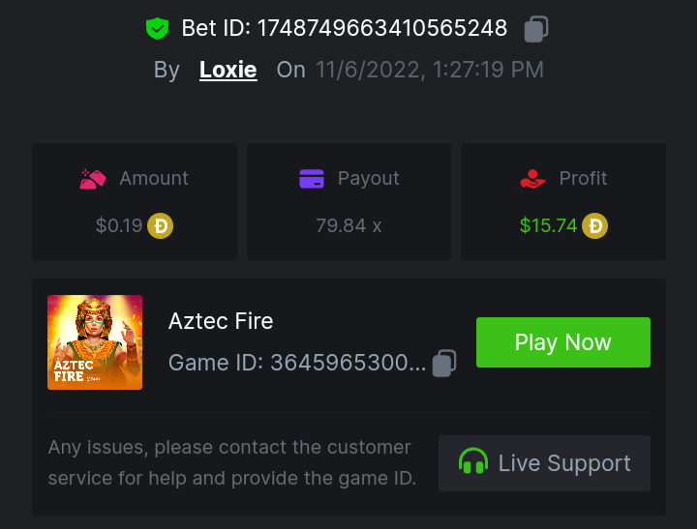Copy the Game ID to clipboard
The image size is (697, 529).
point(444,363)
